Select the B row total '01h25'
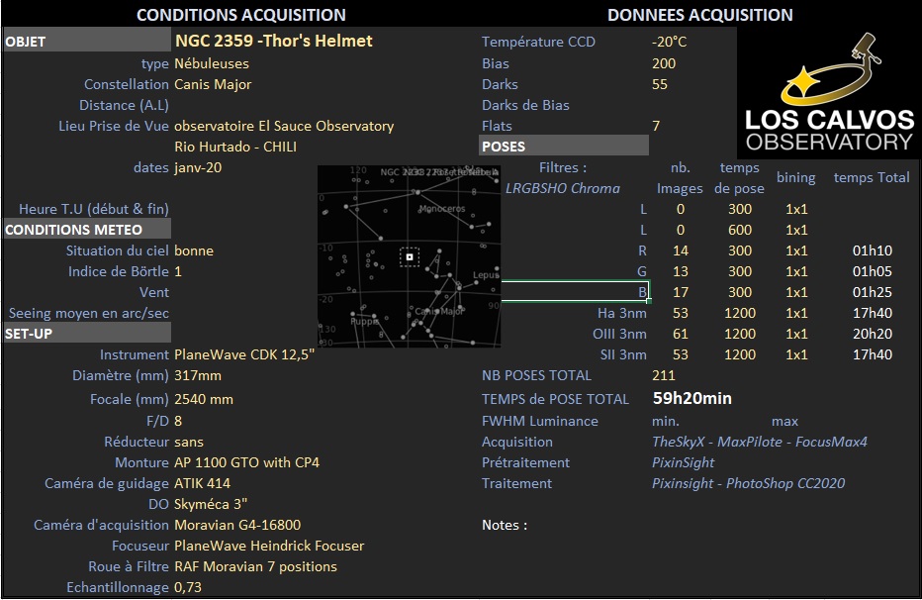 point(873,292)
